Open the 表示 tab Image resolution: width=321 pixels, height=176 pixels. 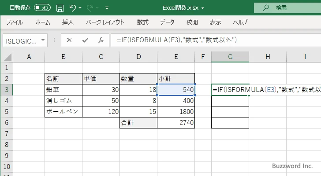(x=215, y=22)
